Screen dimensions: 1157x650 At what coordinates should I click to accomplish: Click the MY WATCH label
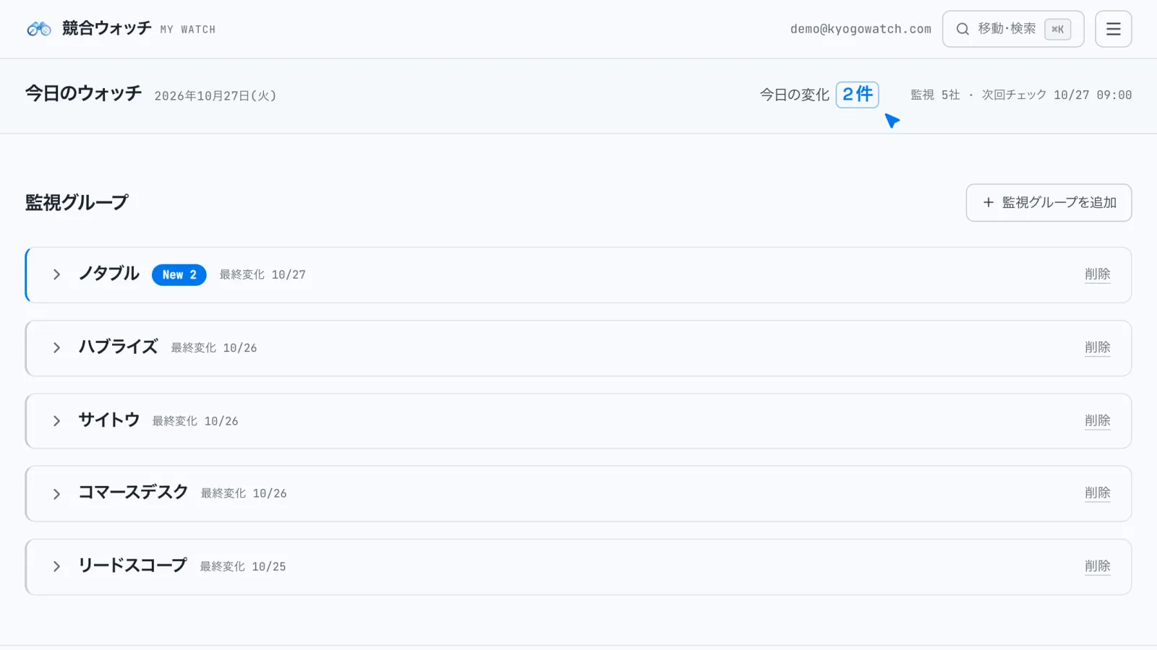188,30
